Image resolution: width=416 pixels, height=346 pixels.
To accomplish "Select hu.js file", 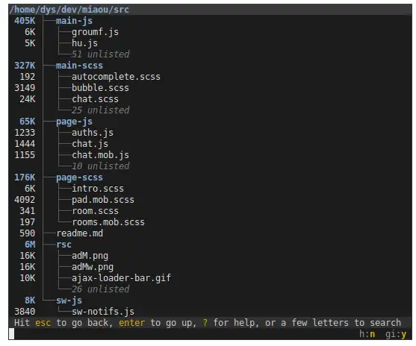I will [x=84, y=43].
